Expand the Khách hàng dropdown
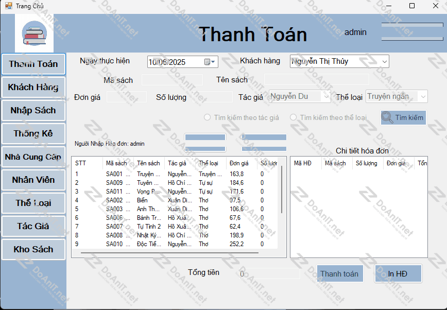 point(384,61)
